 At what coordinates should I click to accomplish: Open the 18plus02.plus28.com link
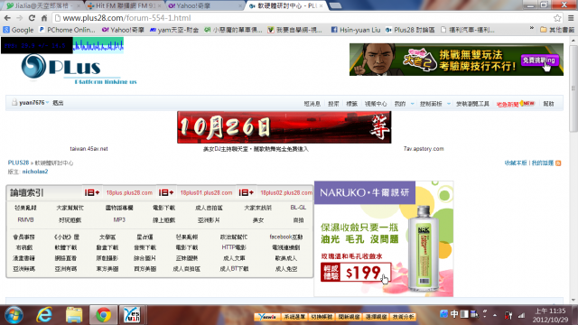point(286,192)
